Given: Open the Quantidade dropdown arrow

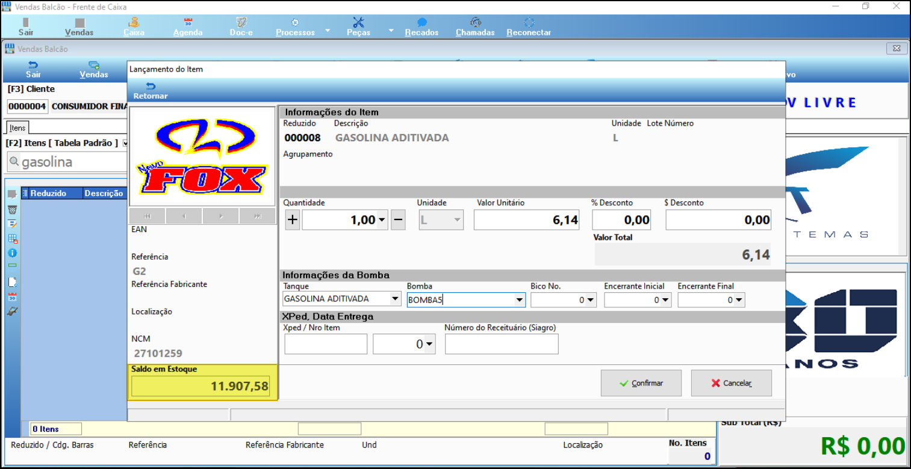Looking at the screenshot, I should (x=382, y=221).
